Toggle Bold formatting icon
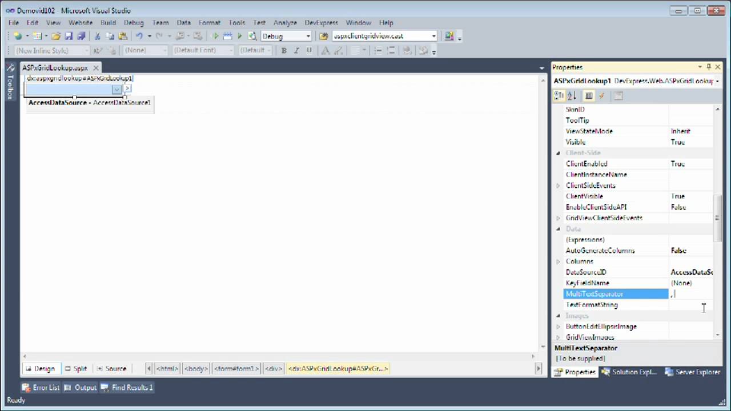The height and width of the screenshot is (411, 731). [x=284, y=50]
